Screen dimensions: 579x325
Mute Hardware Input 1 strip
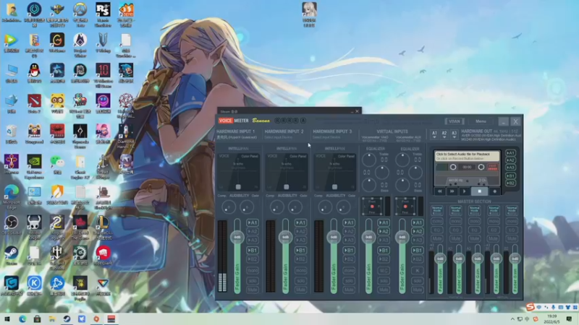(x=253, y=290)
